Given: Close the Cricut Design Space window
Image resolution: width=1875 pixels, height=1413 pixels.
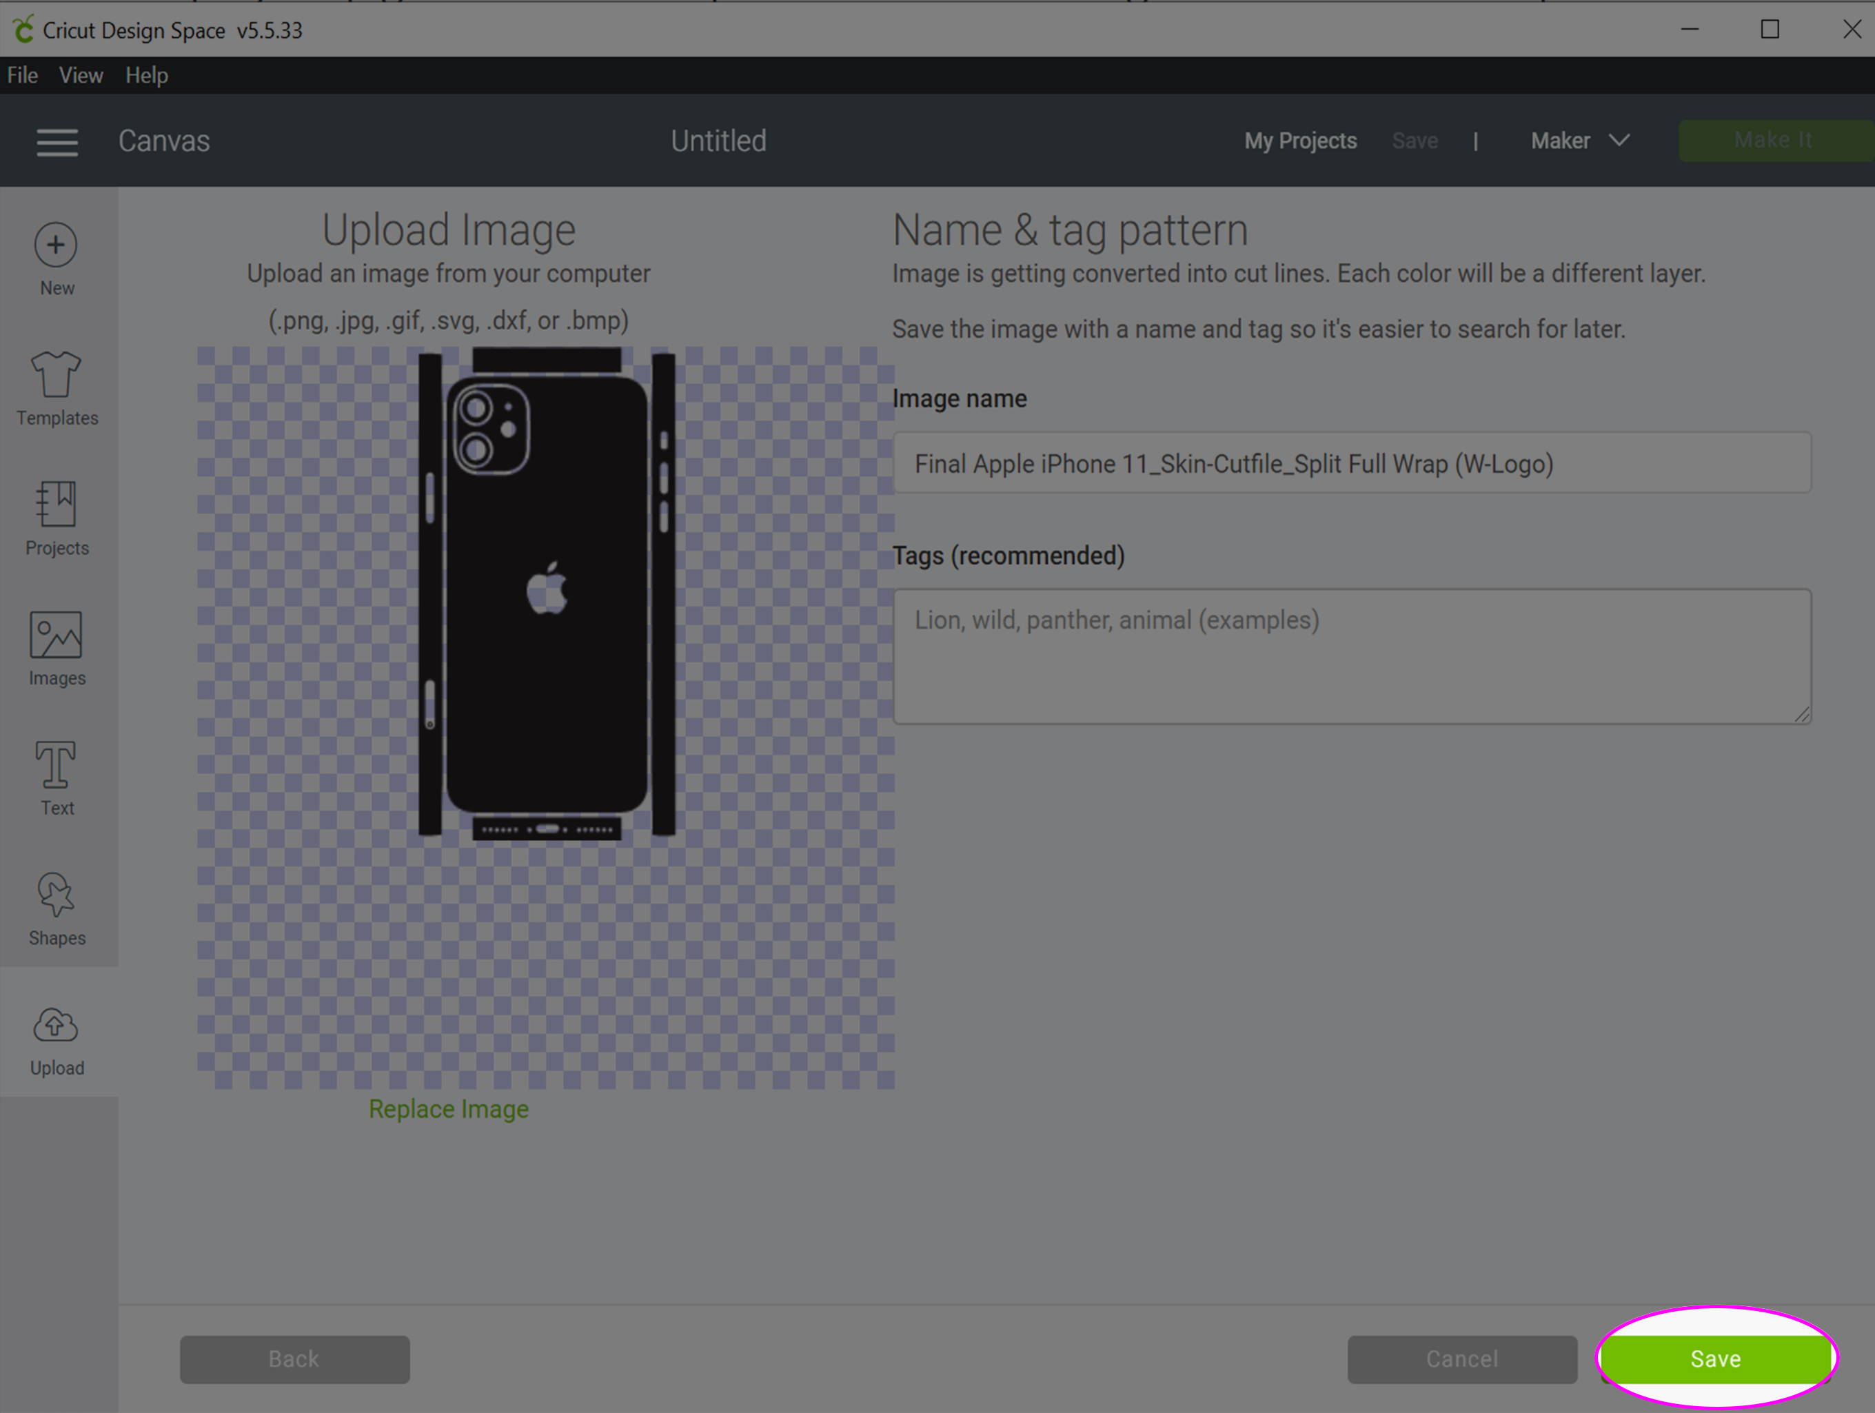Looking at the screenshot, I should 1852,30.
